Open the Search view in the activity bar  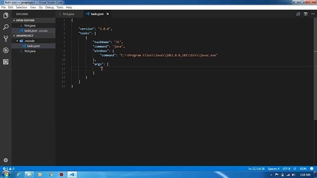[5, 27]
